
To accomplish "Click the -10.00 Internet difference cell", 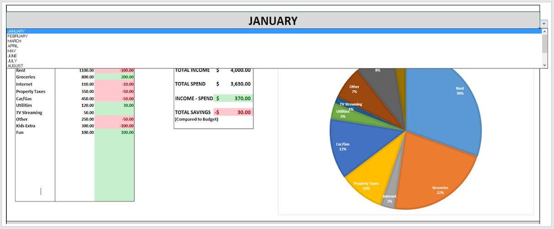I will 114,84.
